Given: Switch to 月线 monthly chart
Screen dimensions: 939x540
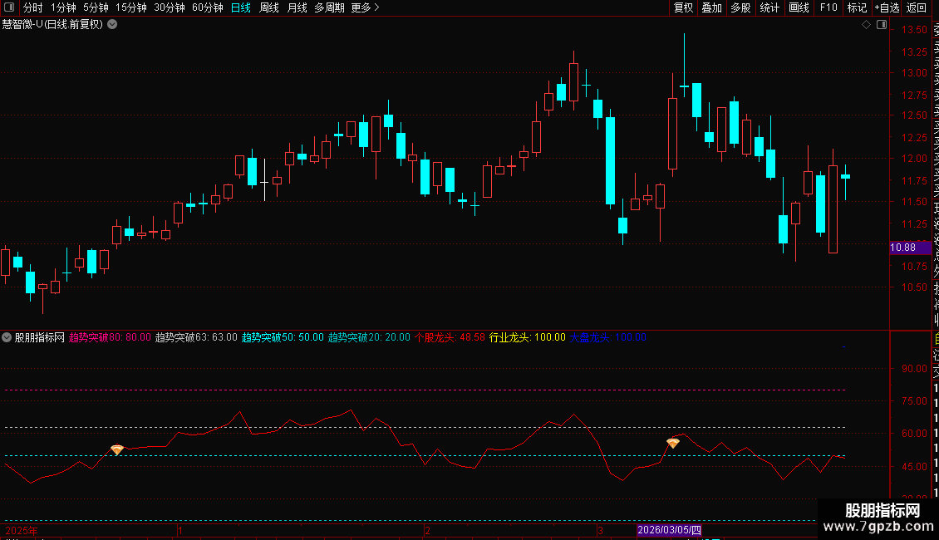Looking at the screenshot, I should click(x=297, y=7).
